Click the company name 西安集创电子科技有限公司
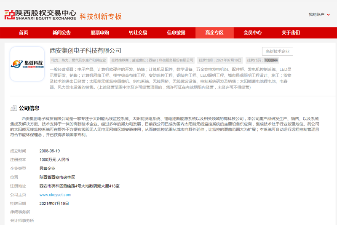Viewport: 337px width, 225px height. [x=86, y=51]
